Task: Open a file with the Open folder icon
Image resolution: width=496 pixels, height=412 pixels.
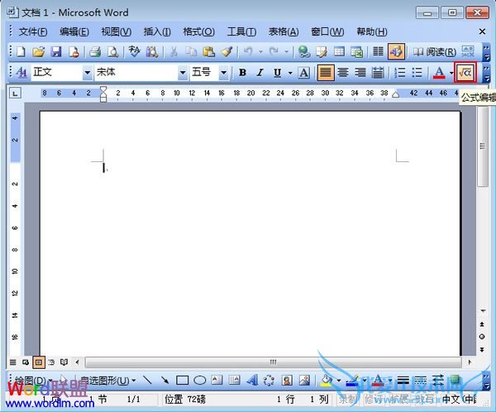Action: [x=39, y=51]
